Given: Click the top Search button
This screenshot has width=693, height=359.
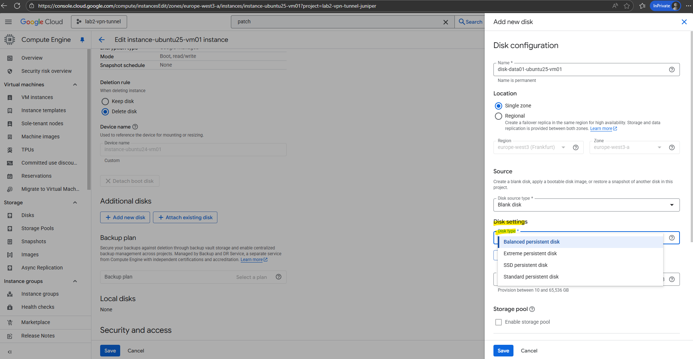Looking at the screenshot, I should (x=470, y=22).
